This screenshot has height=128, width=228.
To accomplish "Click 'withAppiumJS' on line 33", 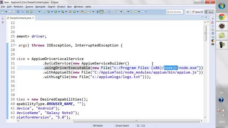I will point(58,72).
